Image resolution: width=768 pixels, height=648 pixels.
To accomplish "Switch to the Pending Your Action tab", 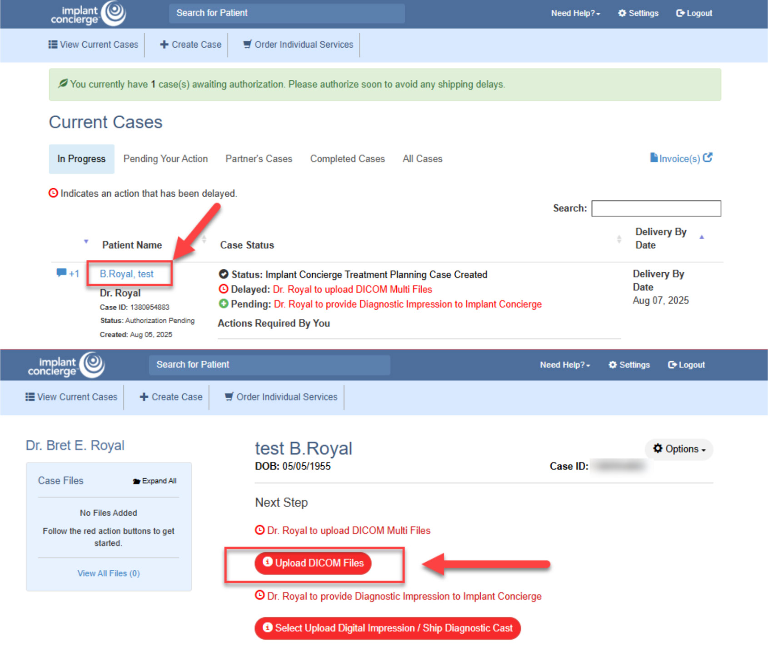I will pyautogui.click(x=165, y=159).
